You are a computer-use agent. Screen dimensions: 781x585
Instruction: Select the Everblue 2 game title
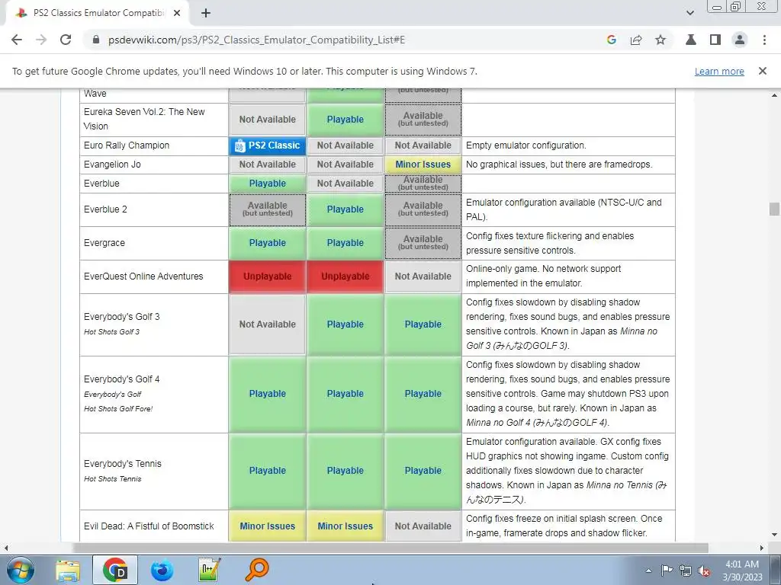105,209
